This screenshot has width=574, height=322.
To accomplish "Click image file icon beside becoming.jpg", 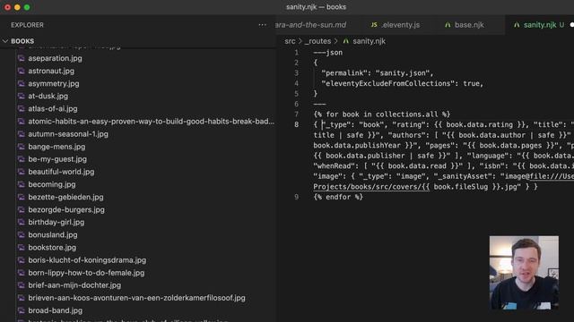I will click(22, 184).
